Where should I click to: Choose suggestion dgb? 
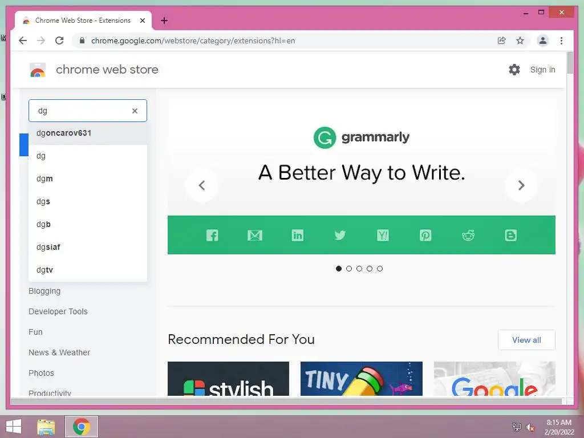88,224
